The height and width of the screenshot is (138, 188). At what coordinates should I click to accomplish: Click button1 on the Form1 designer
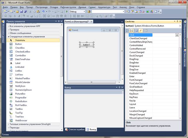point(87,45)
